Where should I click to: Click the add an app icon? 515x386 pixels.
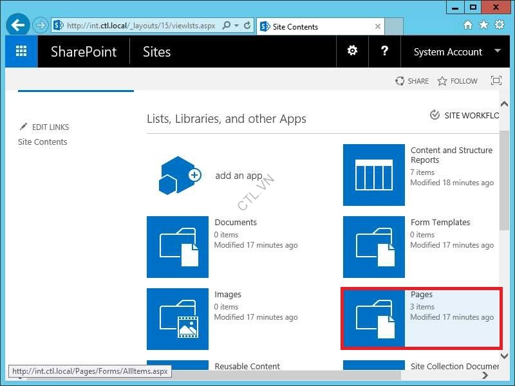178,175
